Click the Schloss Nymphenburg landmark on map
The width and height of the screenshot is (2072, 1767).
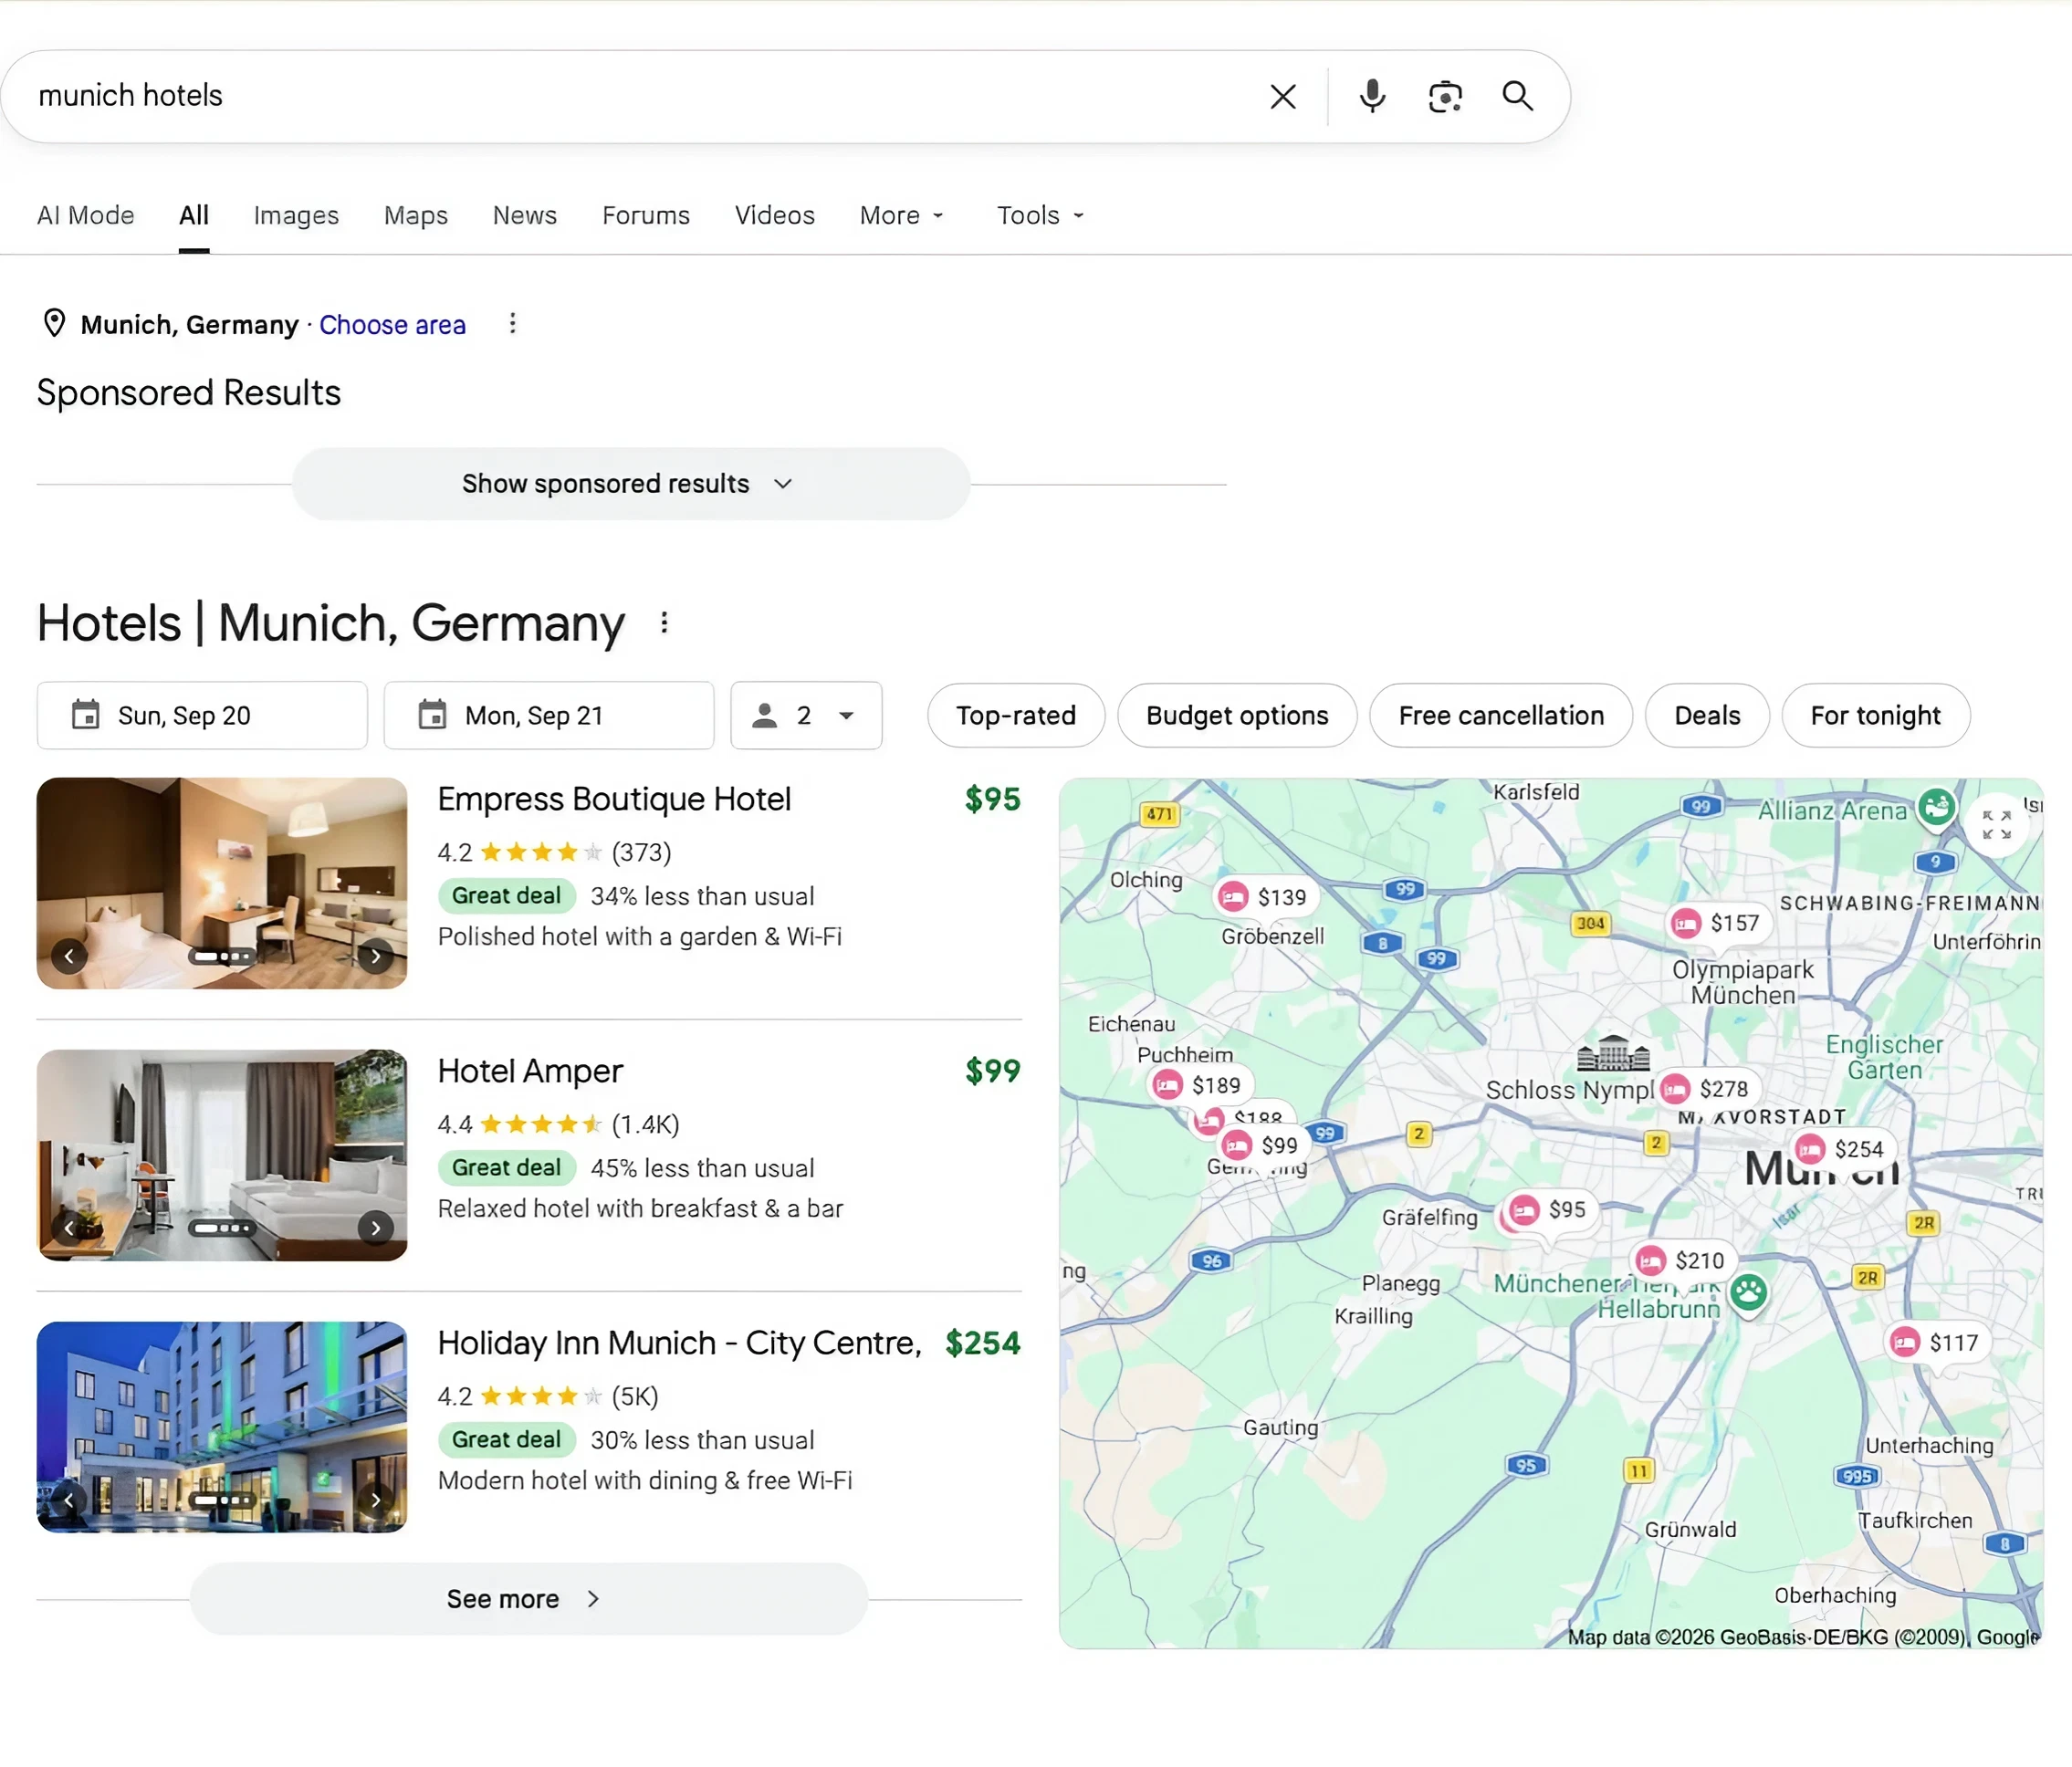click(x=1612, y=1054)
